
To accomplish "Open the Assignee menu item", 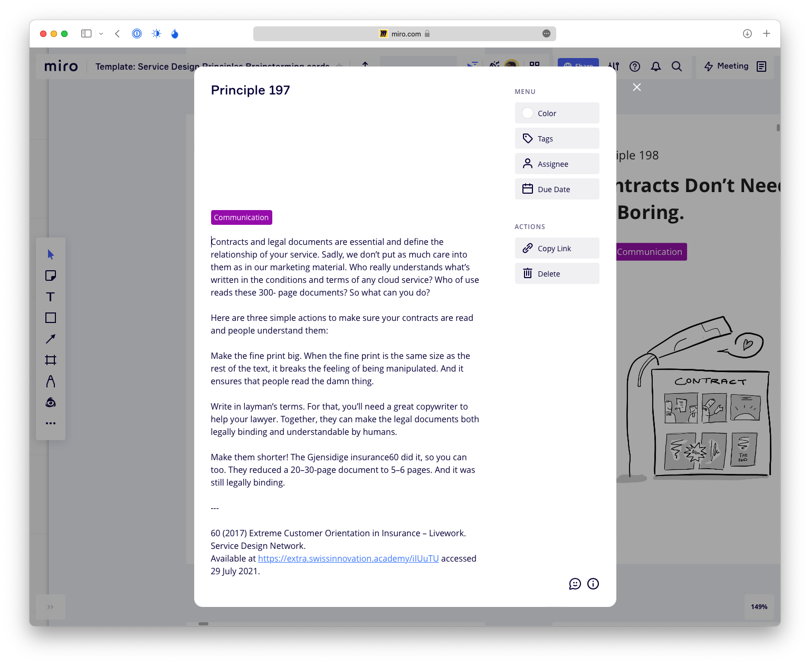I will pyautogui.click(x=557, y=164).
